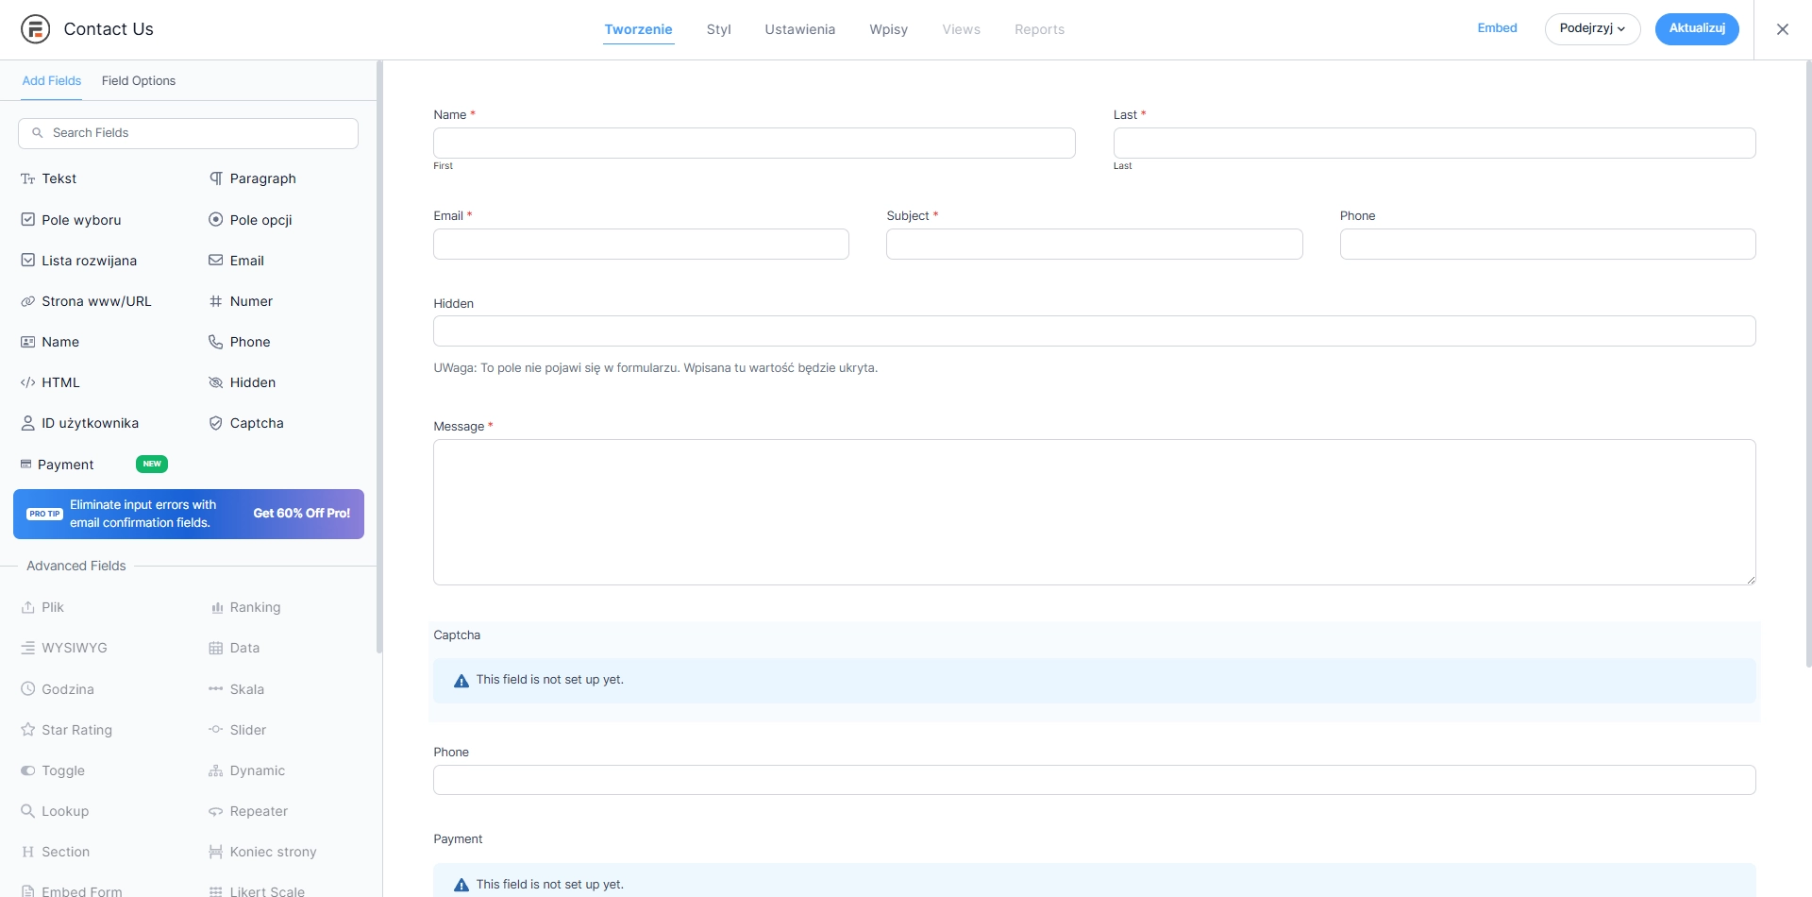Click the form title Contact Us
1812x897 pixels.
109,29
